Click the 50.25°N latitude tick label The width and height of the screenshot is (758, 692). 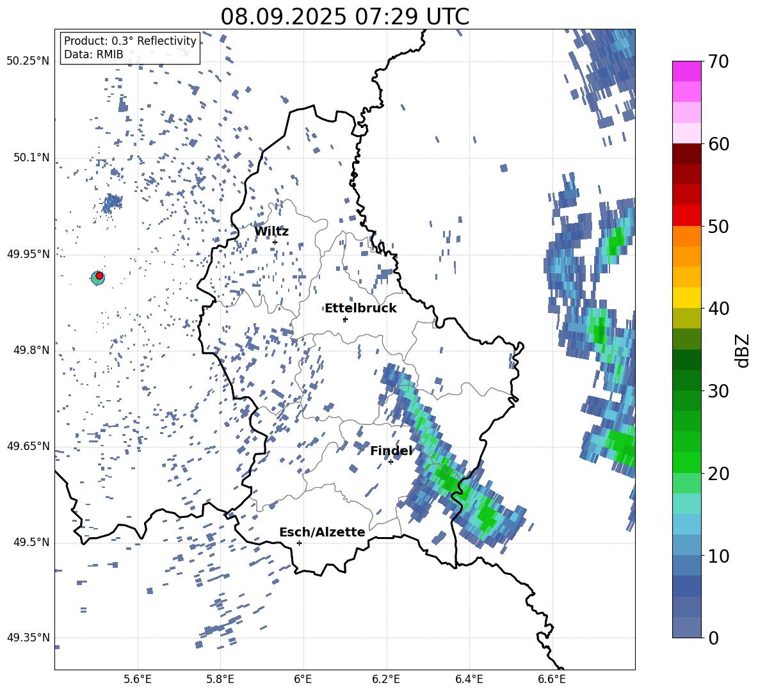click(x=28, y=61)
